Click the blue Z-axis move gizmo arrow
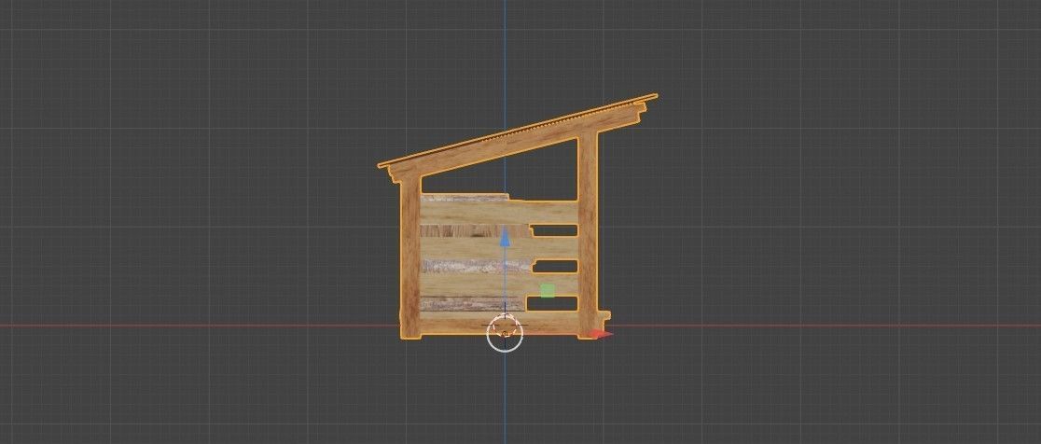This screenshot has height=444, width=1041. [505, 237]
